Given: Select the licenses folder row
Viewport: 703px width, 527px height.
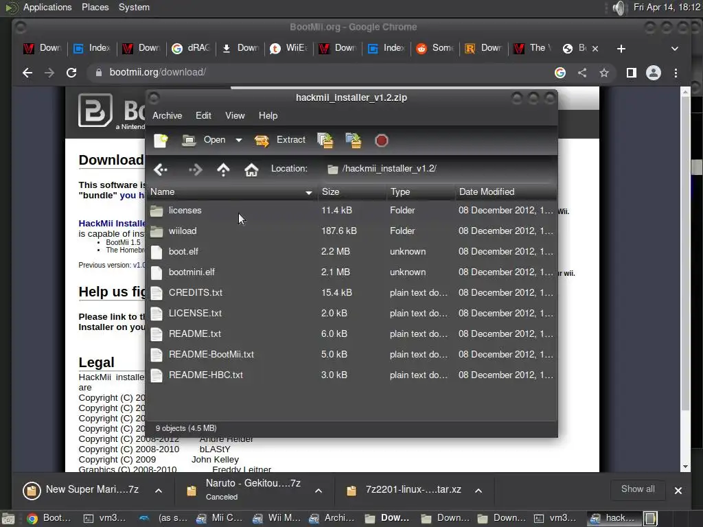Looking at the screenshot, I should point(352,210).
